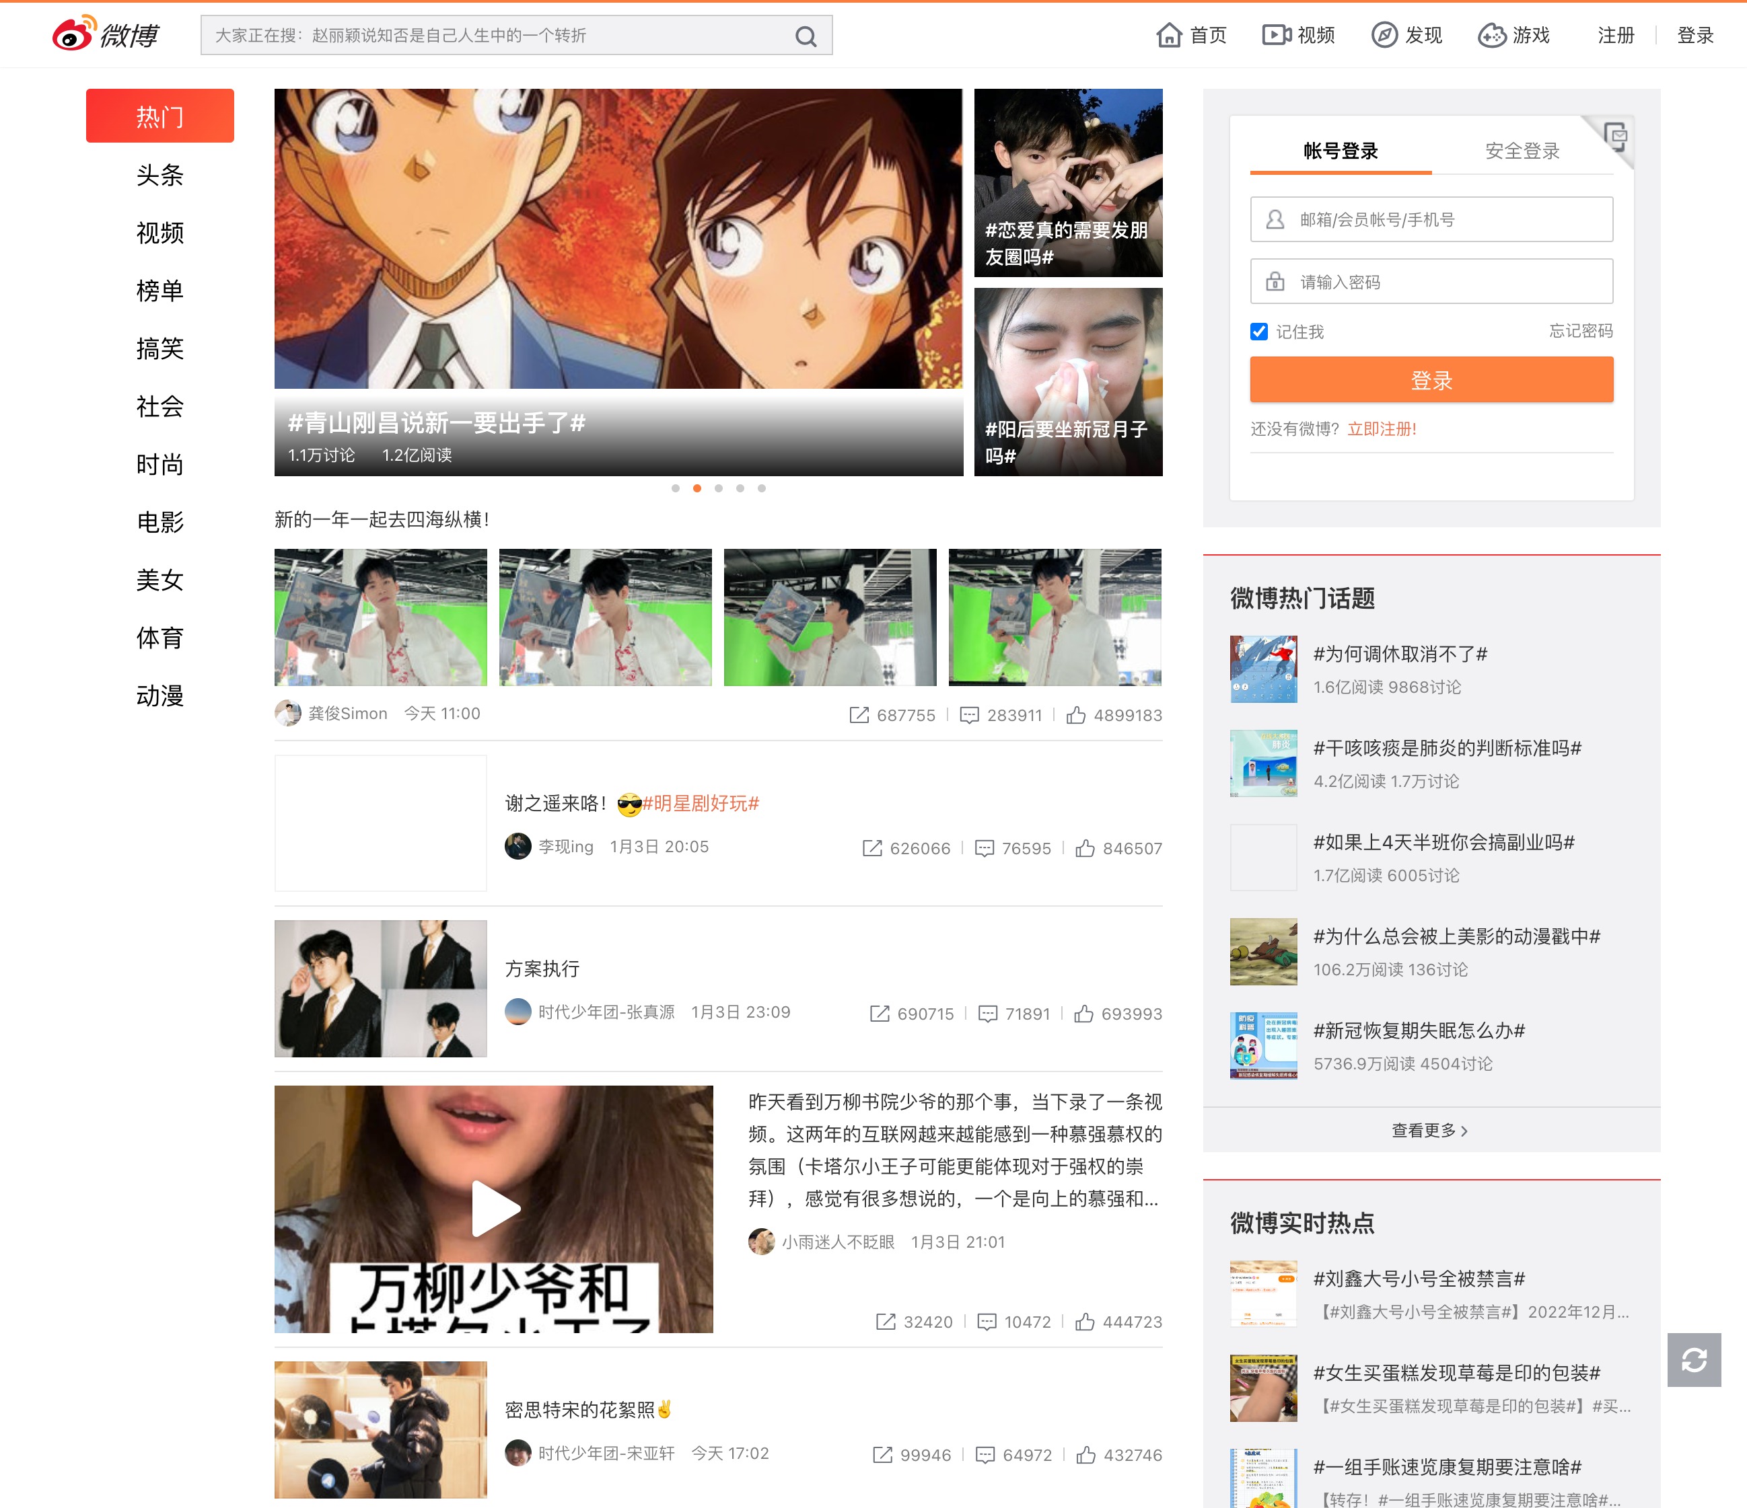Click 立即注册! link
1747x1508 pixels.
point(1382,428)
